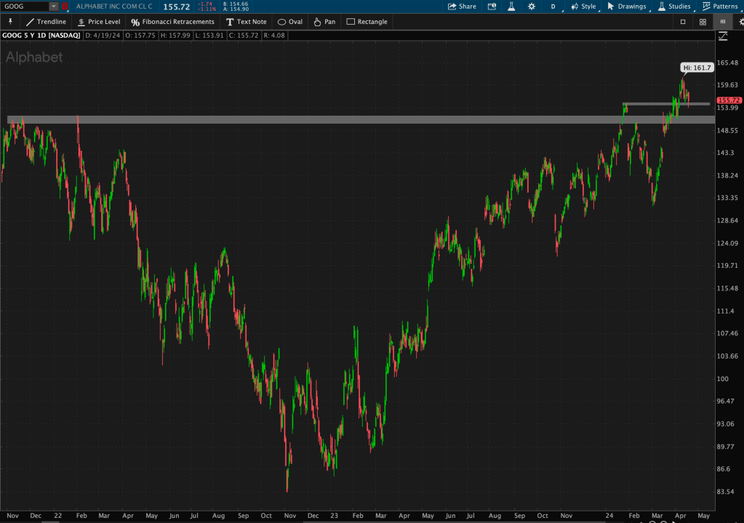Open the Patterns menu button
The width and height of the screenshot is (744, 523).
coord(719,7)
